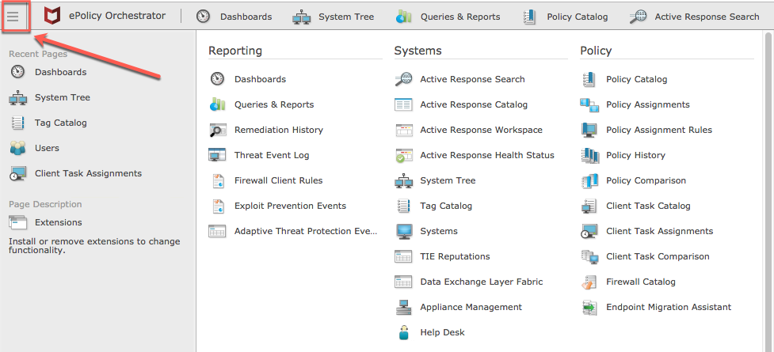
Task: Click Policy Catalog icon in top bar
Action: (529, 17)
